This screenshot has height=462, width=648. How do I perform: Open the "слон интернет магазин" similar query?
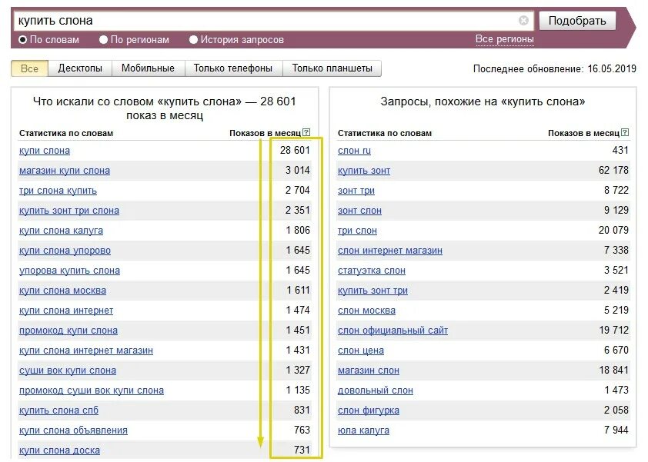(390, 251)
